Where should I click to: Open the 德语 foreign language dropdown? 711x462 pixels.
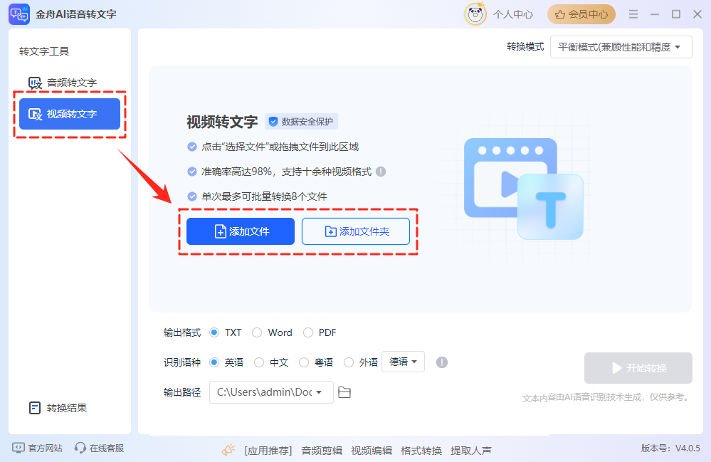pyautogui.click(x=403, y=362)
